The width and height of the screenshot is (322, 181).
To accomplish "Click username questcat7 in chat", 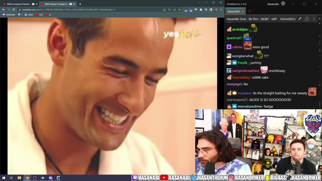I will pos(235,38).
